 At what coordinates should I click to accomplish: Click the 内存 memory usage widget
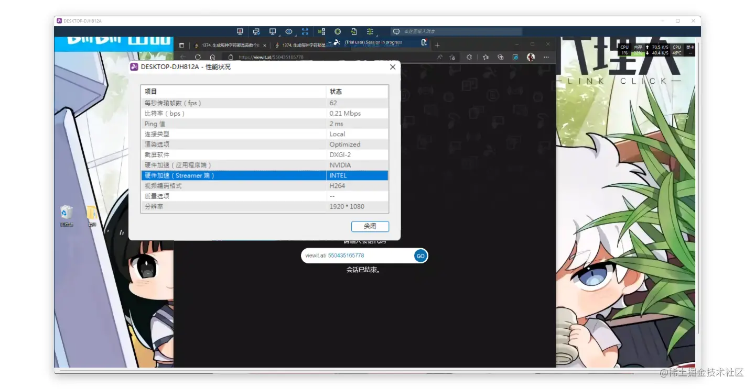pyautogui.click(x=638, y=50)
